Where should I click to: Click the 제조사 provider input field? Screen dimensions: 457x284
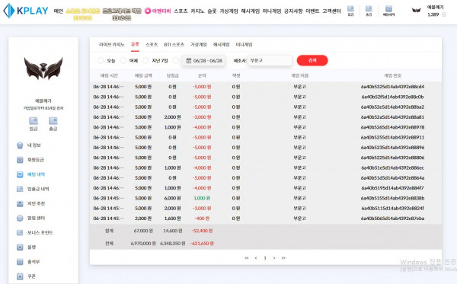270,61
